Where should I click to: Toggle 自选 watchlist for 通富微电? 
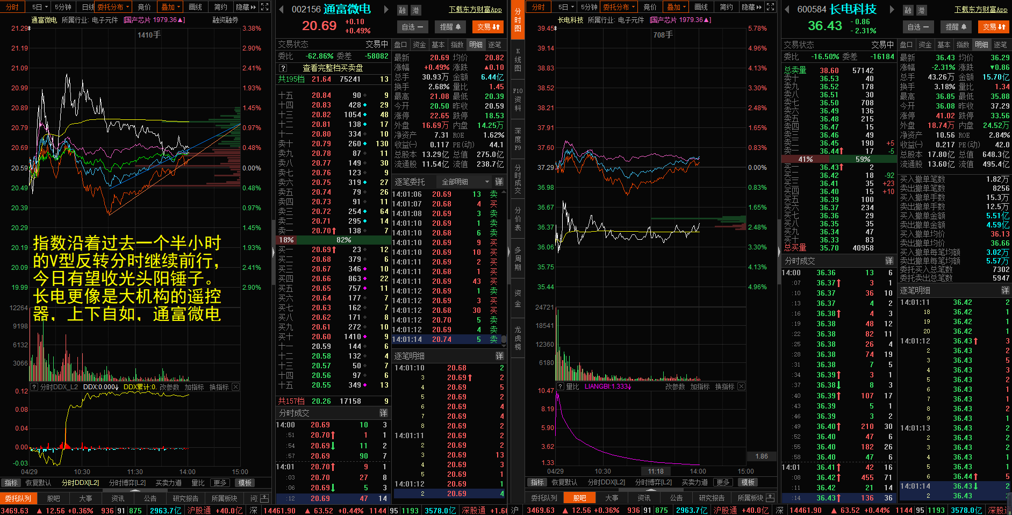point(413,26)
